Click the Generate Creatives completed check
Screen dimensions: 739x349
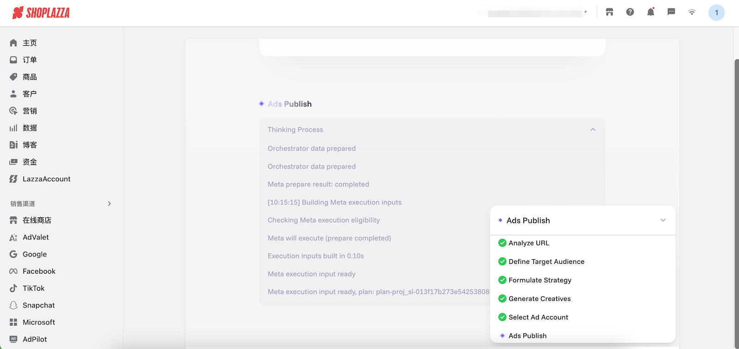(x=503, y=299)
